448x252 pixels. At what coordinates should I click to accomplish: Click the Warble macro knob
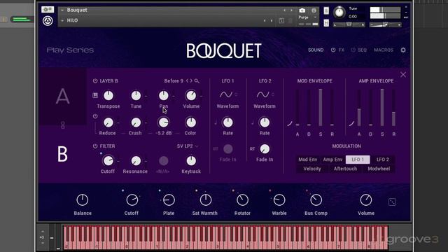click(279, 200)
